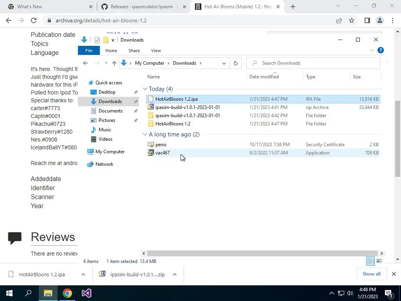The width and height of the screenshot is (401, 301).
Task: Open a new Chrome tab
Action: click(x=293, y=7)
